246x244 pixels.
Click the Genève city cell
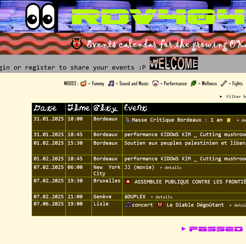107,197
